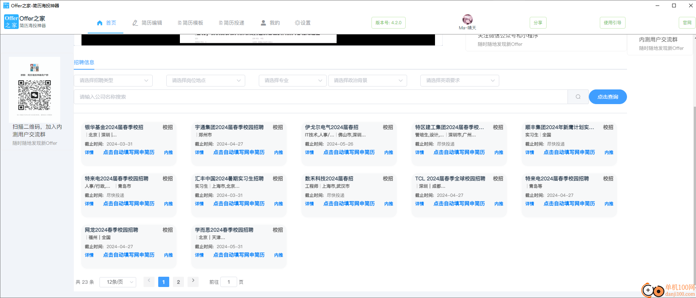Image resolution: width=696 pixels, height=298 pixels.
Task: Go to page 2
Action: coord(178,282)
